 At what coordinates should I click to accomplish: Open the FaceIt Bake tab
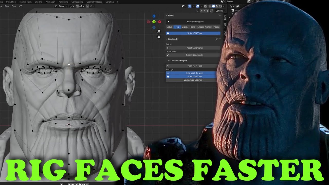tap(193, 27)
